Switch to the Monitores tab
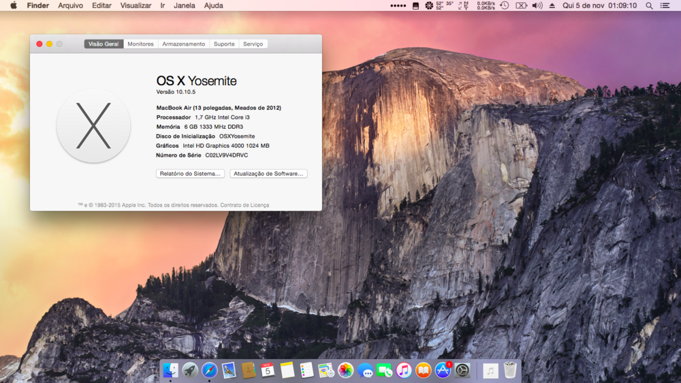This screenshot has width=681, height=383. (x=141, y=44)
